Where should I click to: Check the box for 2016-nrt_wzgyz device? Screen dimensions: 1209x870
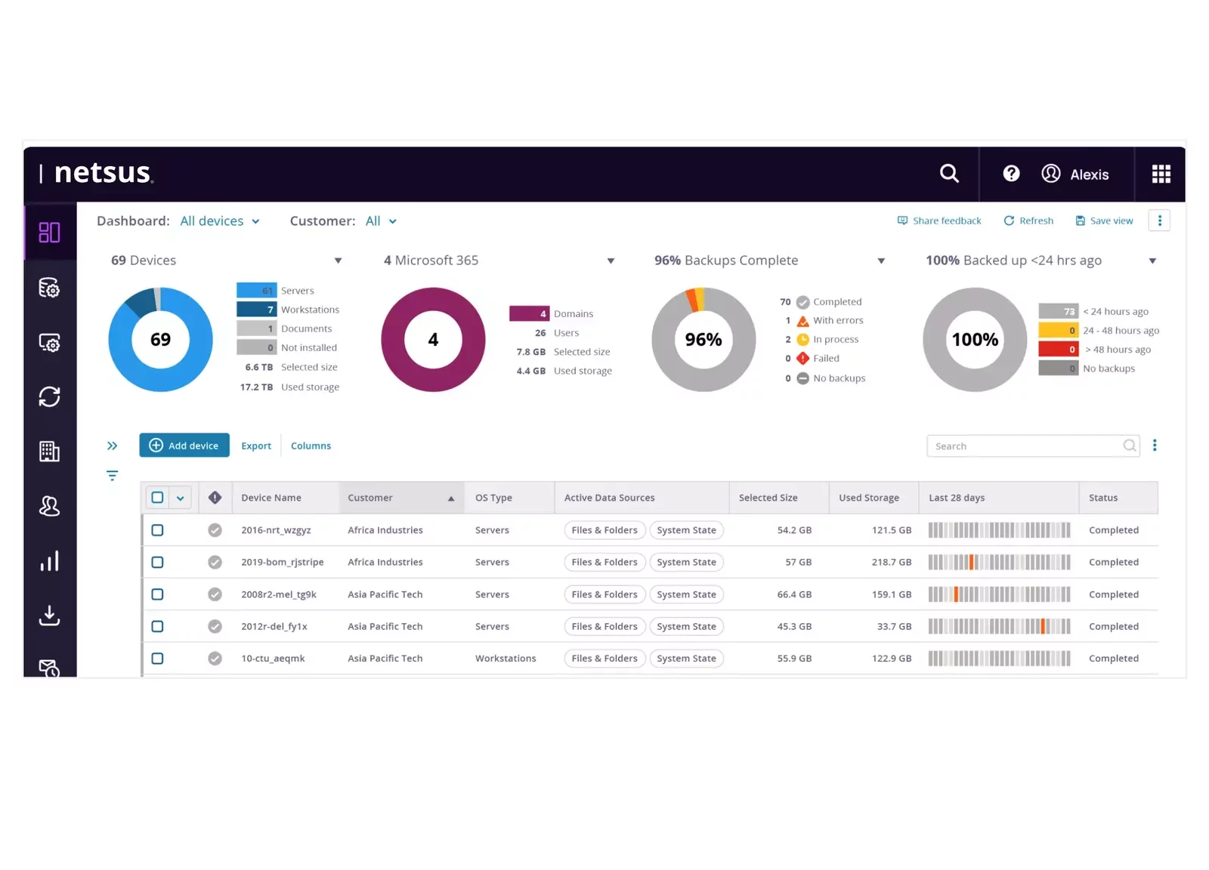[x=157, y=530]
